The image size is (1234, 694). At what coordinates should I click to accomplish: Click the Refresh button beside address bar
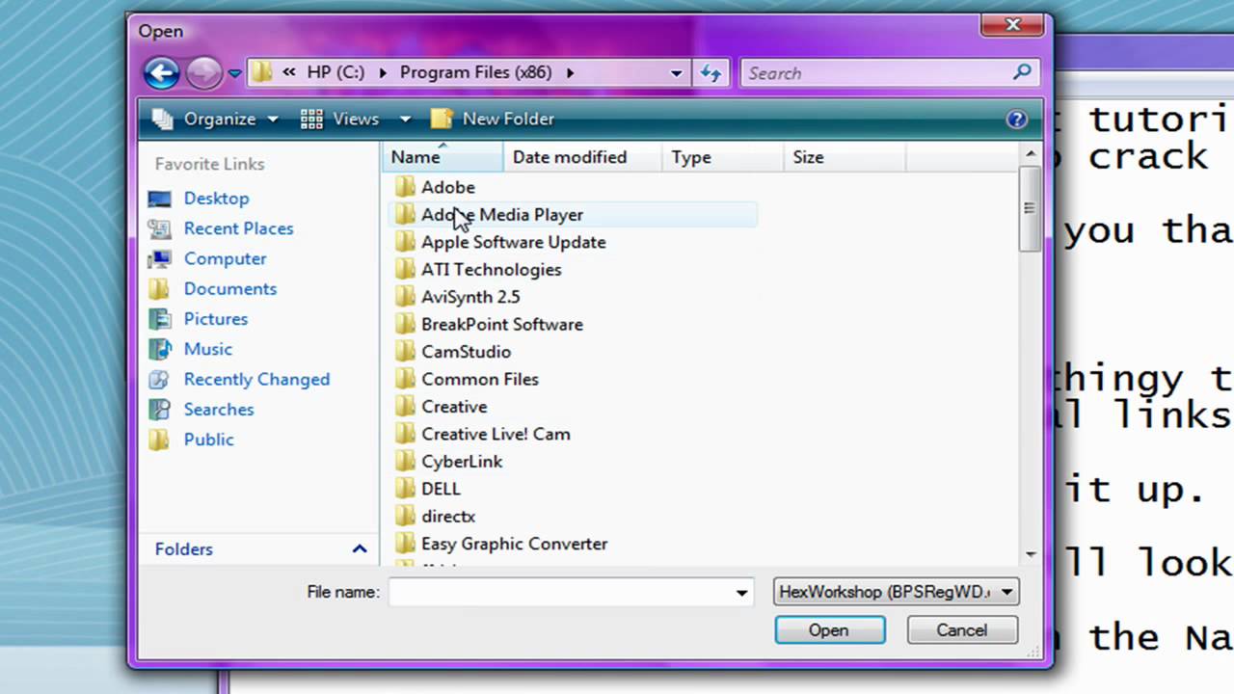[x=711, y=73]
